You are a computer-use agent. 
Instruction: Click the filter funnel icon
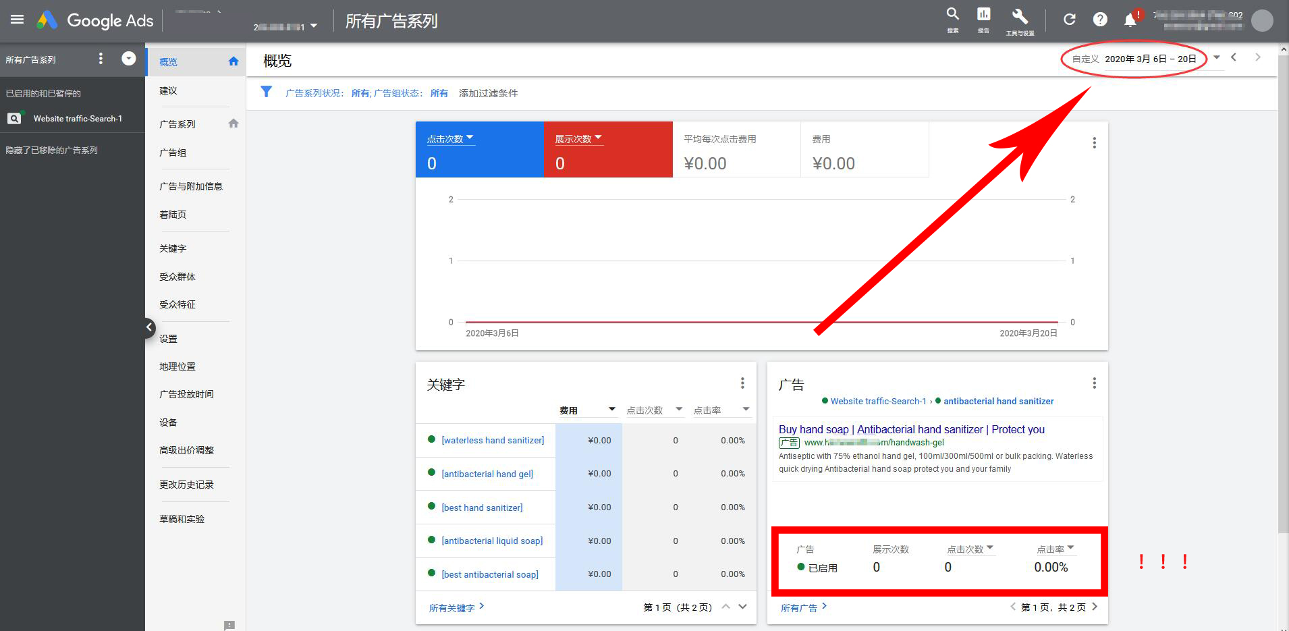pos(267,92)
